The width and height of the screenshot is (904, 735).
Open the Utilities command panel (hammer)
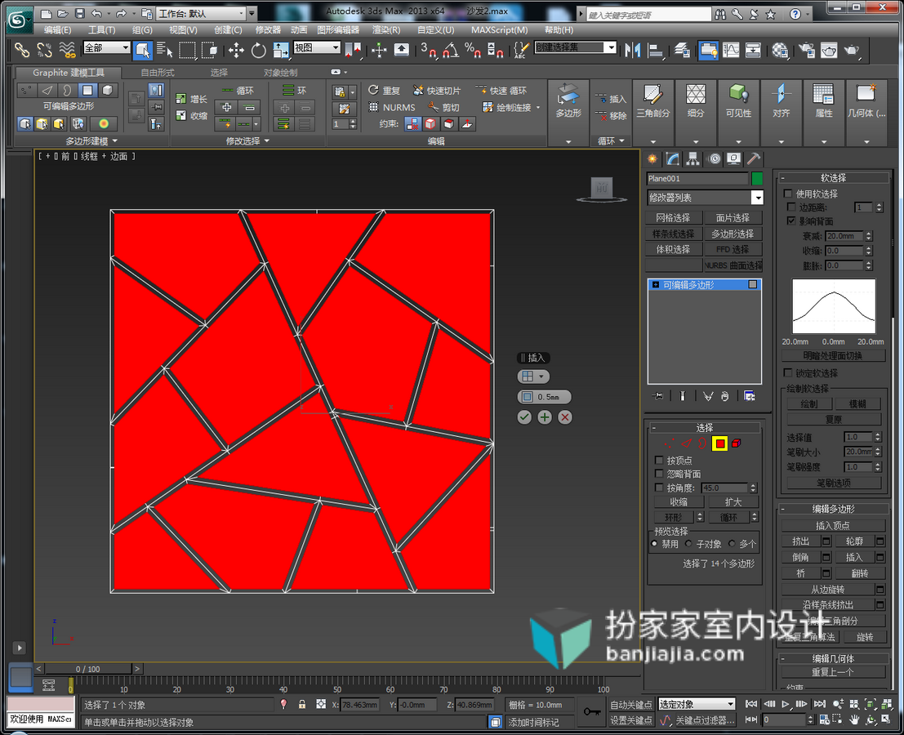coord(754,158)
